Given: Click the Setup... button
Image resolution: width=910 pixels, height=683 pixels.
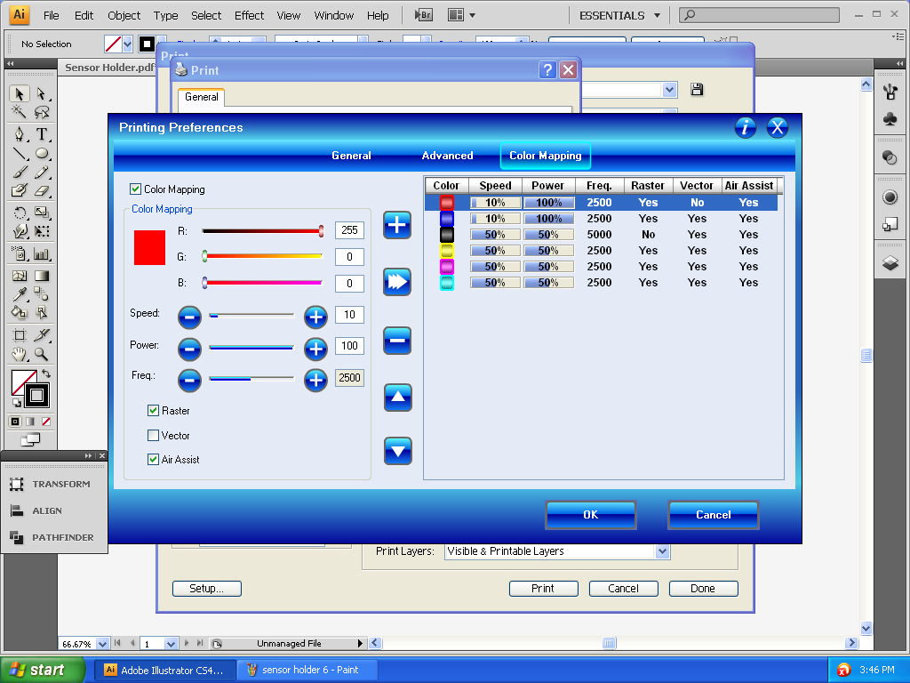Looking at the screenshot, I should pos(206,589).
